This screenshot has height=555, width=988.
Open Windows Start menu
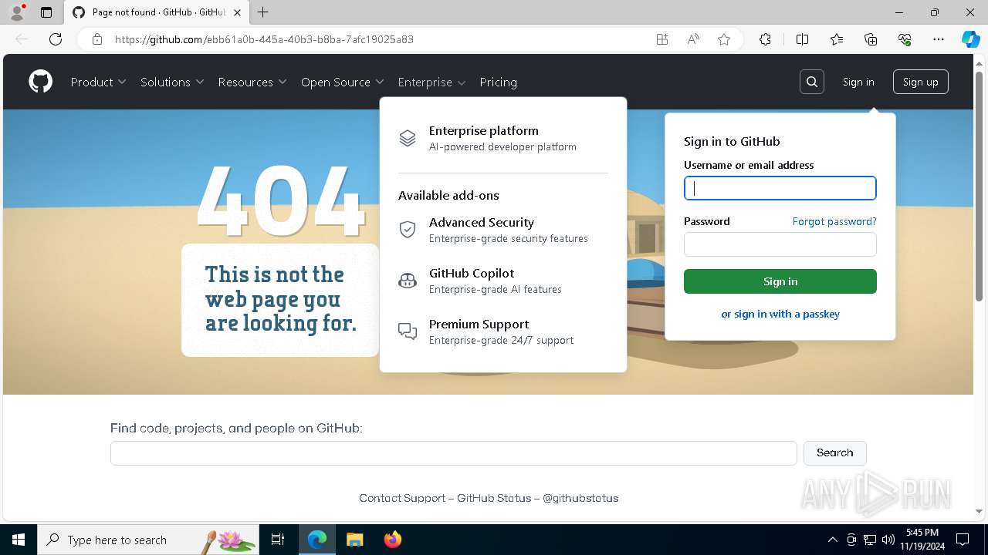pos(19,540)
